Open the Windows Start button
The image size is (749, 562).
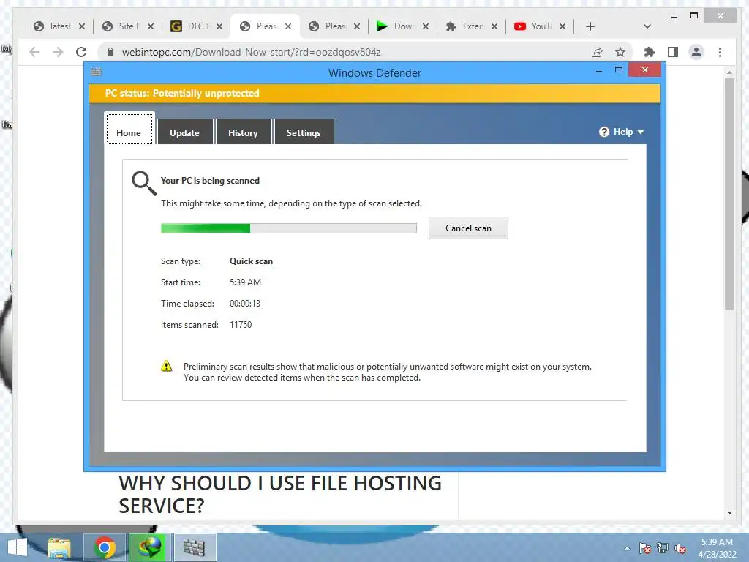(18, 547)
